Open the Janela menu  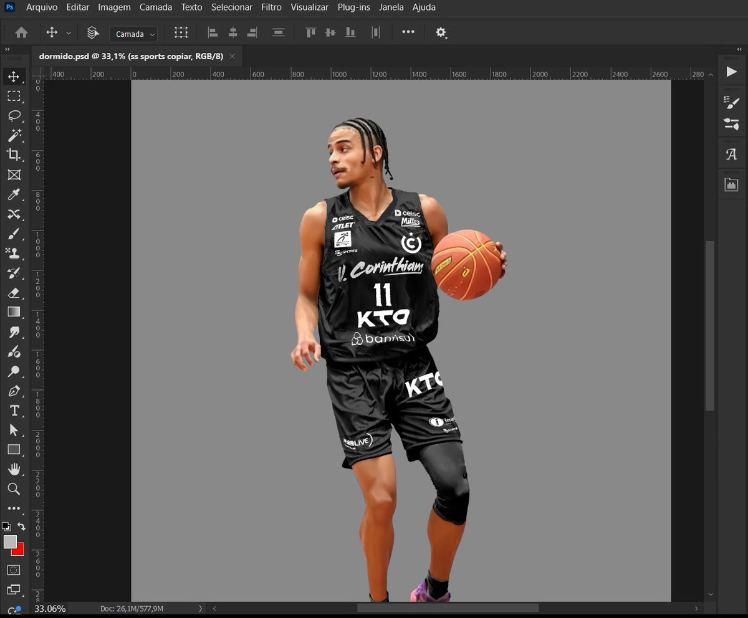click(x=391, y=7)
